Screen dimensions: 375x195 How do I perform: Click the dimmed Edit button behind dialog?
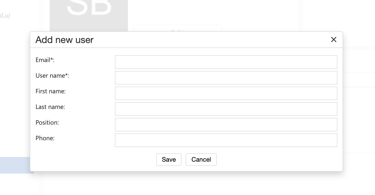tap(178, 28)
